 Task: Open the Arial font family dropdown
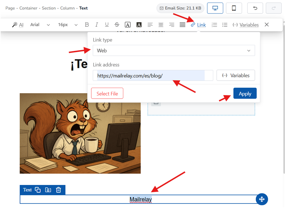click(x=40, y=25)
